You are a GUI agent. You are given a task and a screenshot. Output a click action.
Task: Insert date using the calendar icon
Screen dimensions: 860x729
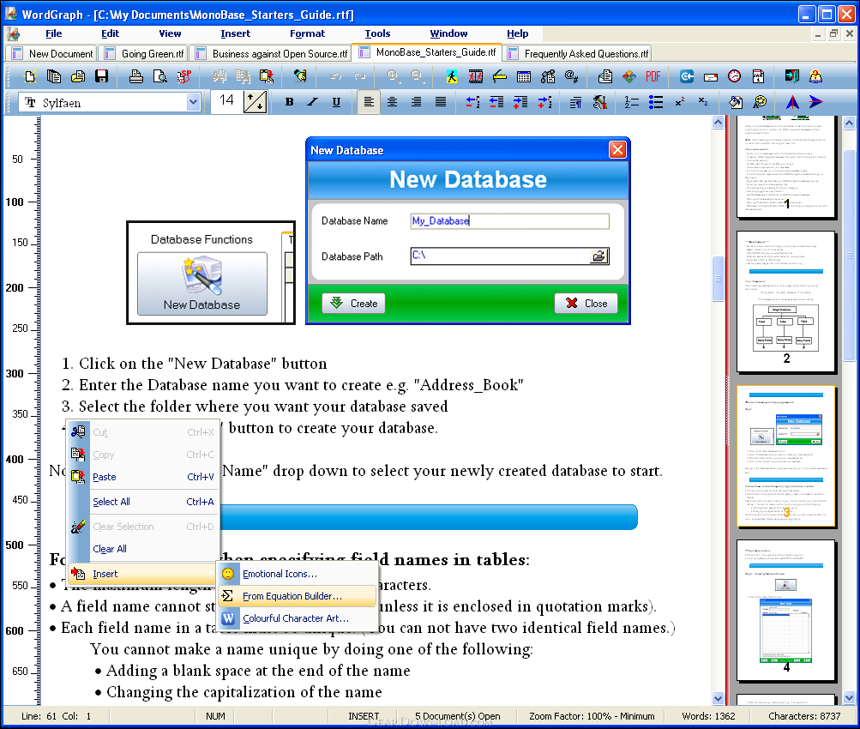[759, 76]
